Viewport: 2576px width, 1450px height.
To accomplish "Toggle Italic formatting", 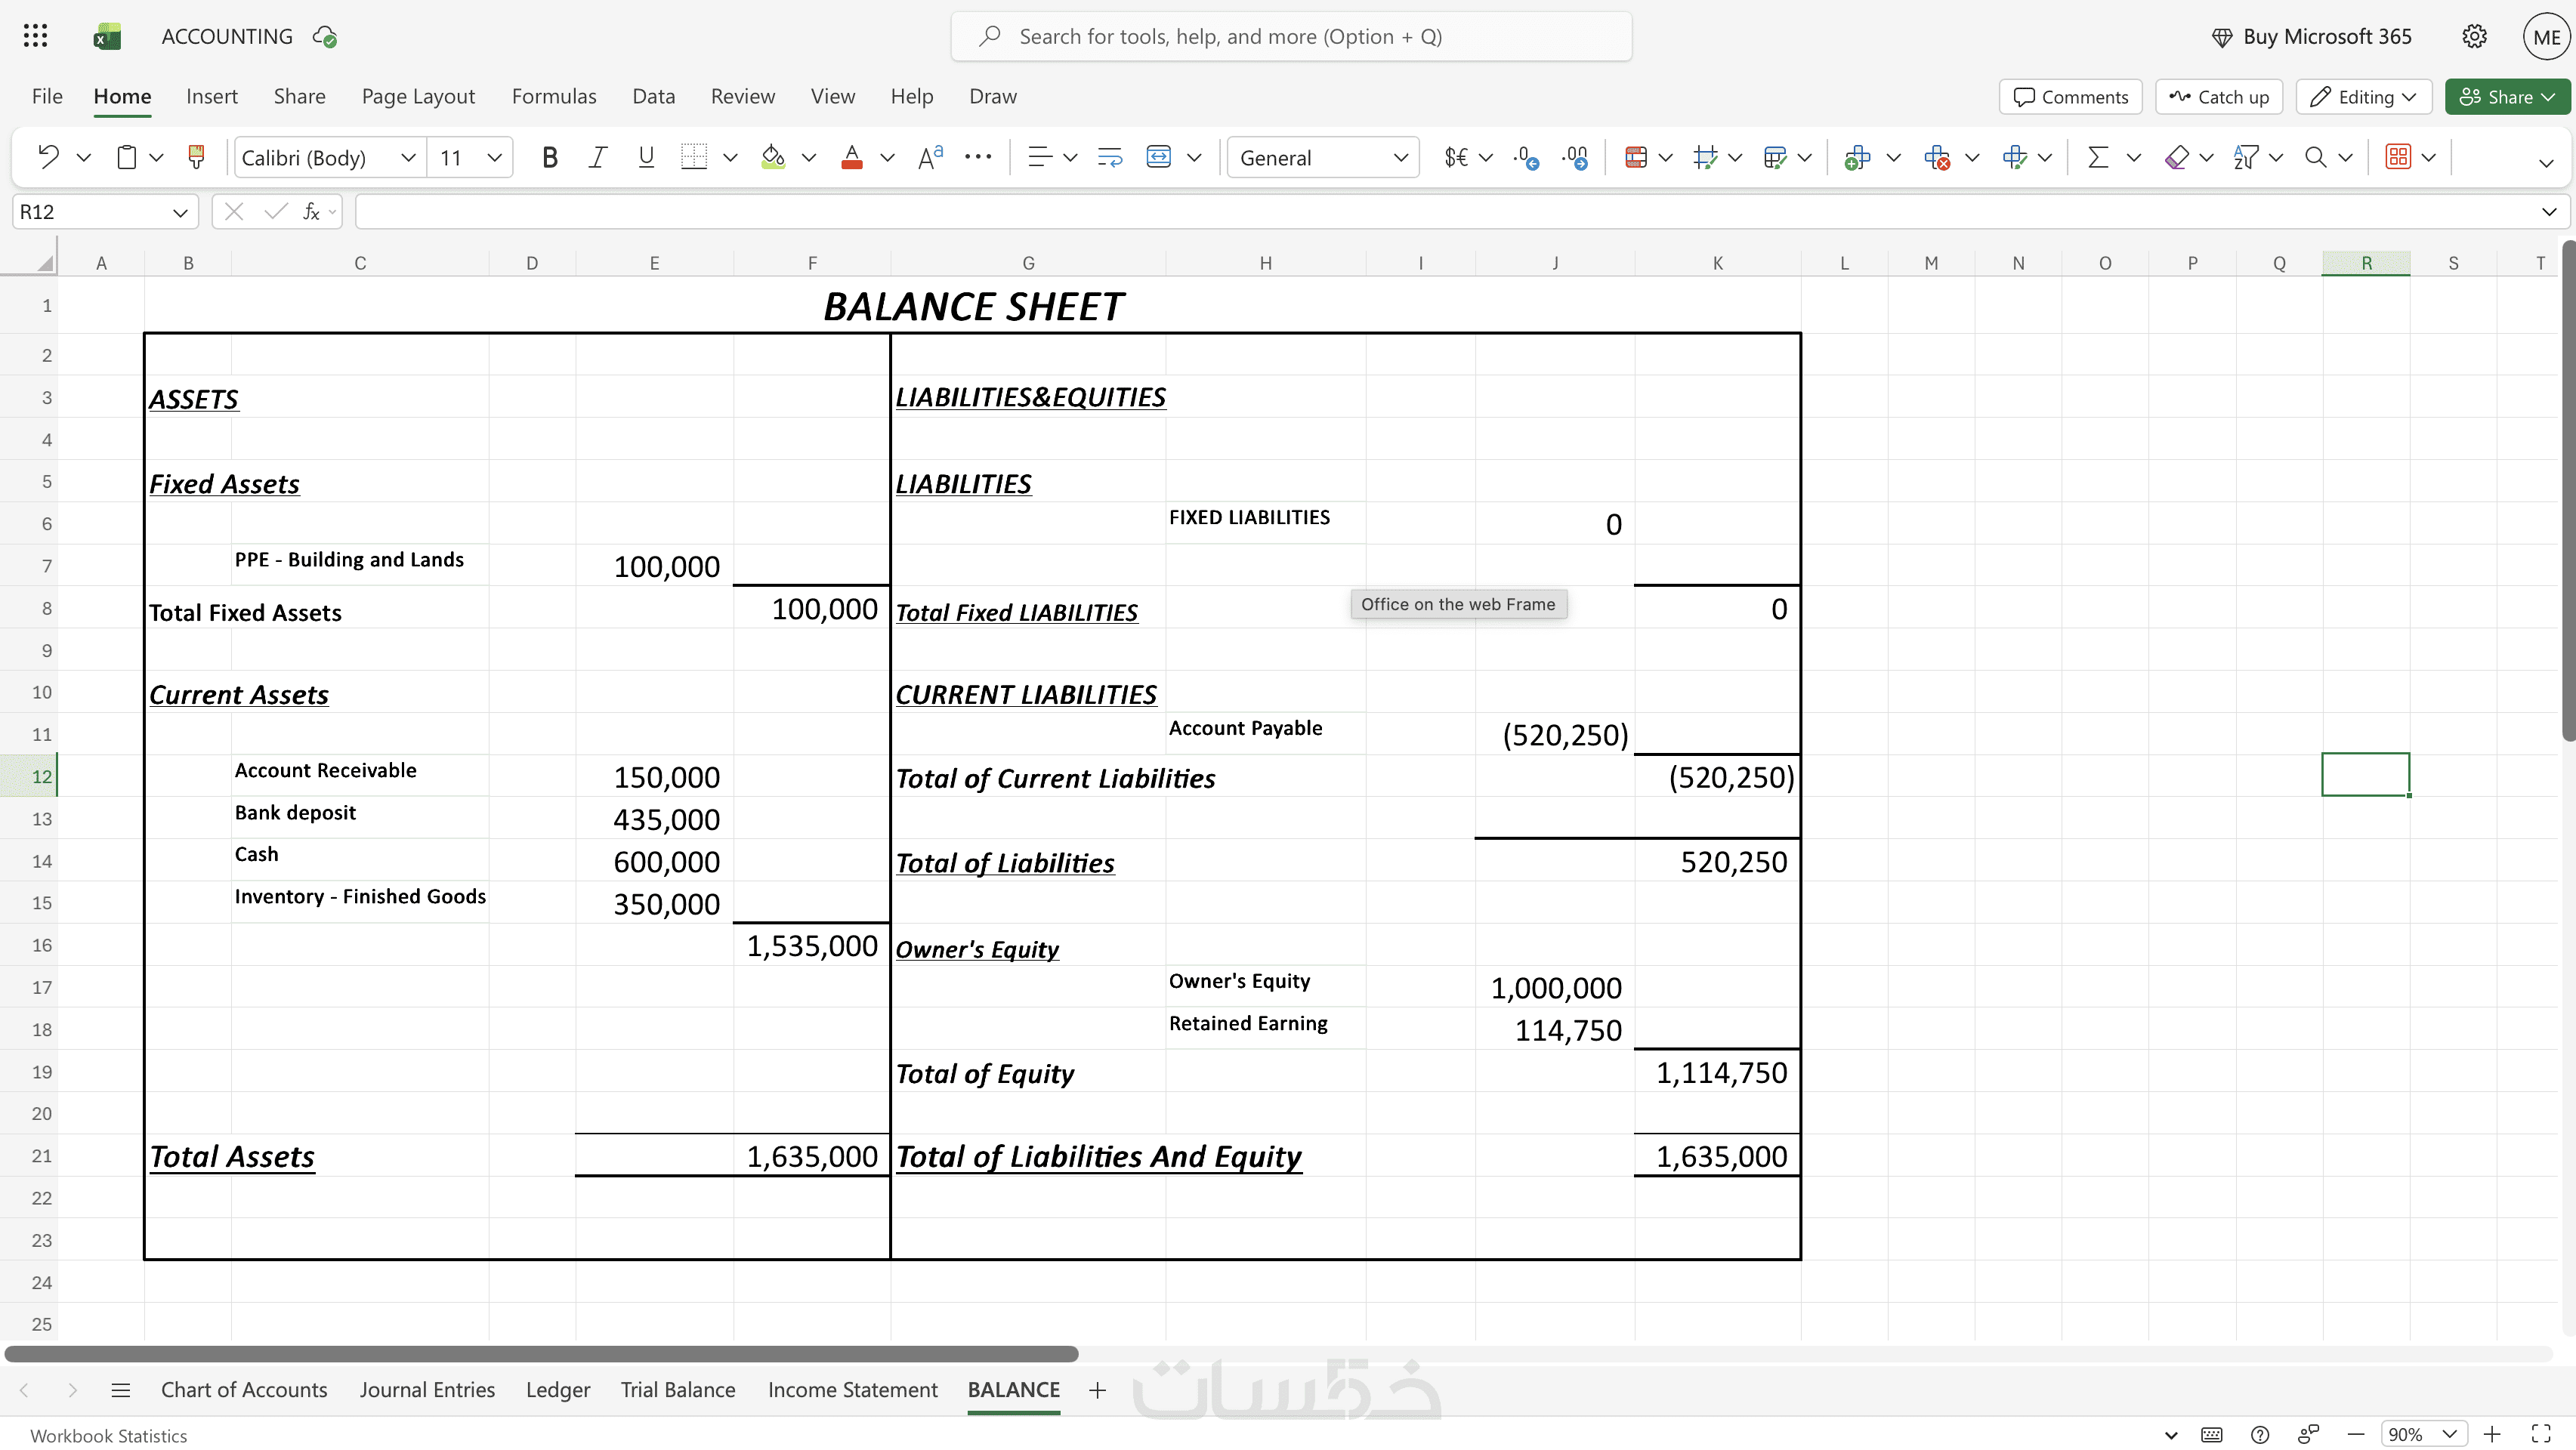I will click(x=598, y=157).
